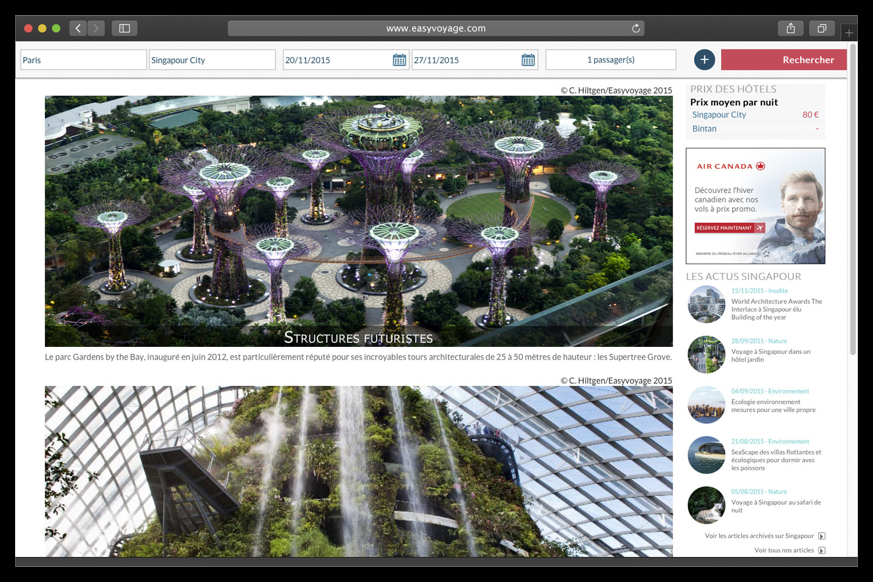Reload the page with refresh icon

(636, 28)
